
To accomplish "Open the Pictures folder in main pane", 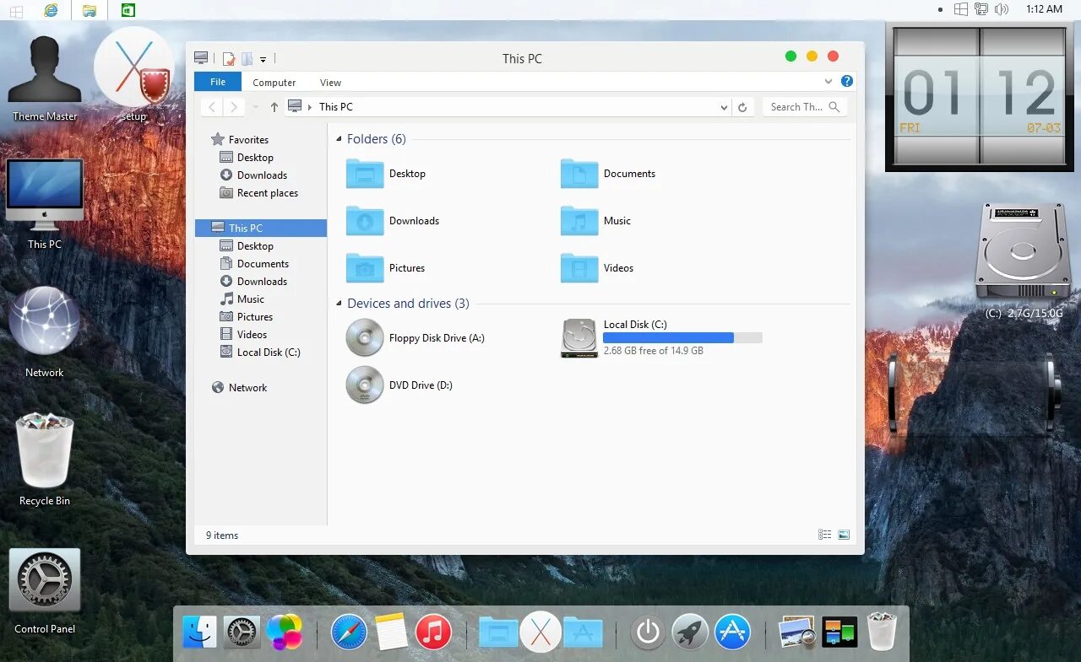I will 386,268.
